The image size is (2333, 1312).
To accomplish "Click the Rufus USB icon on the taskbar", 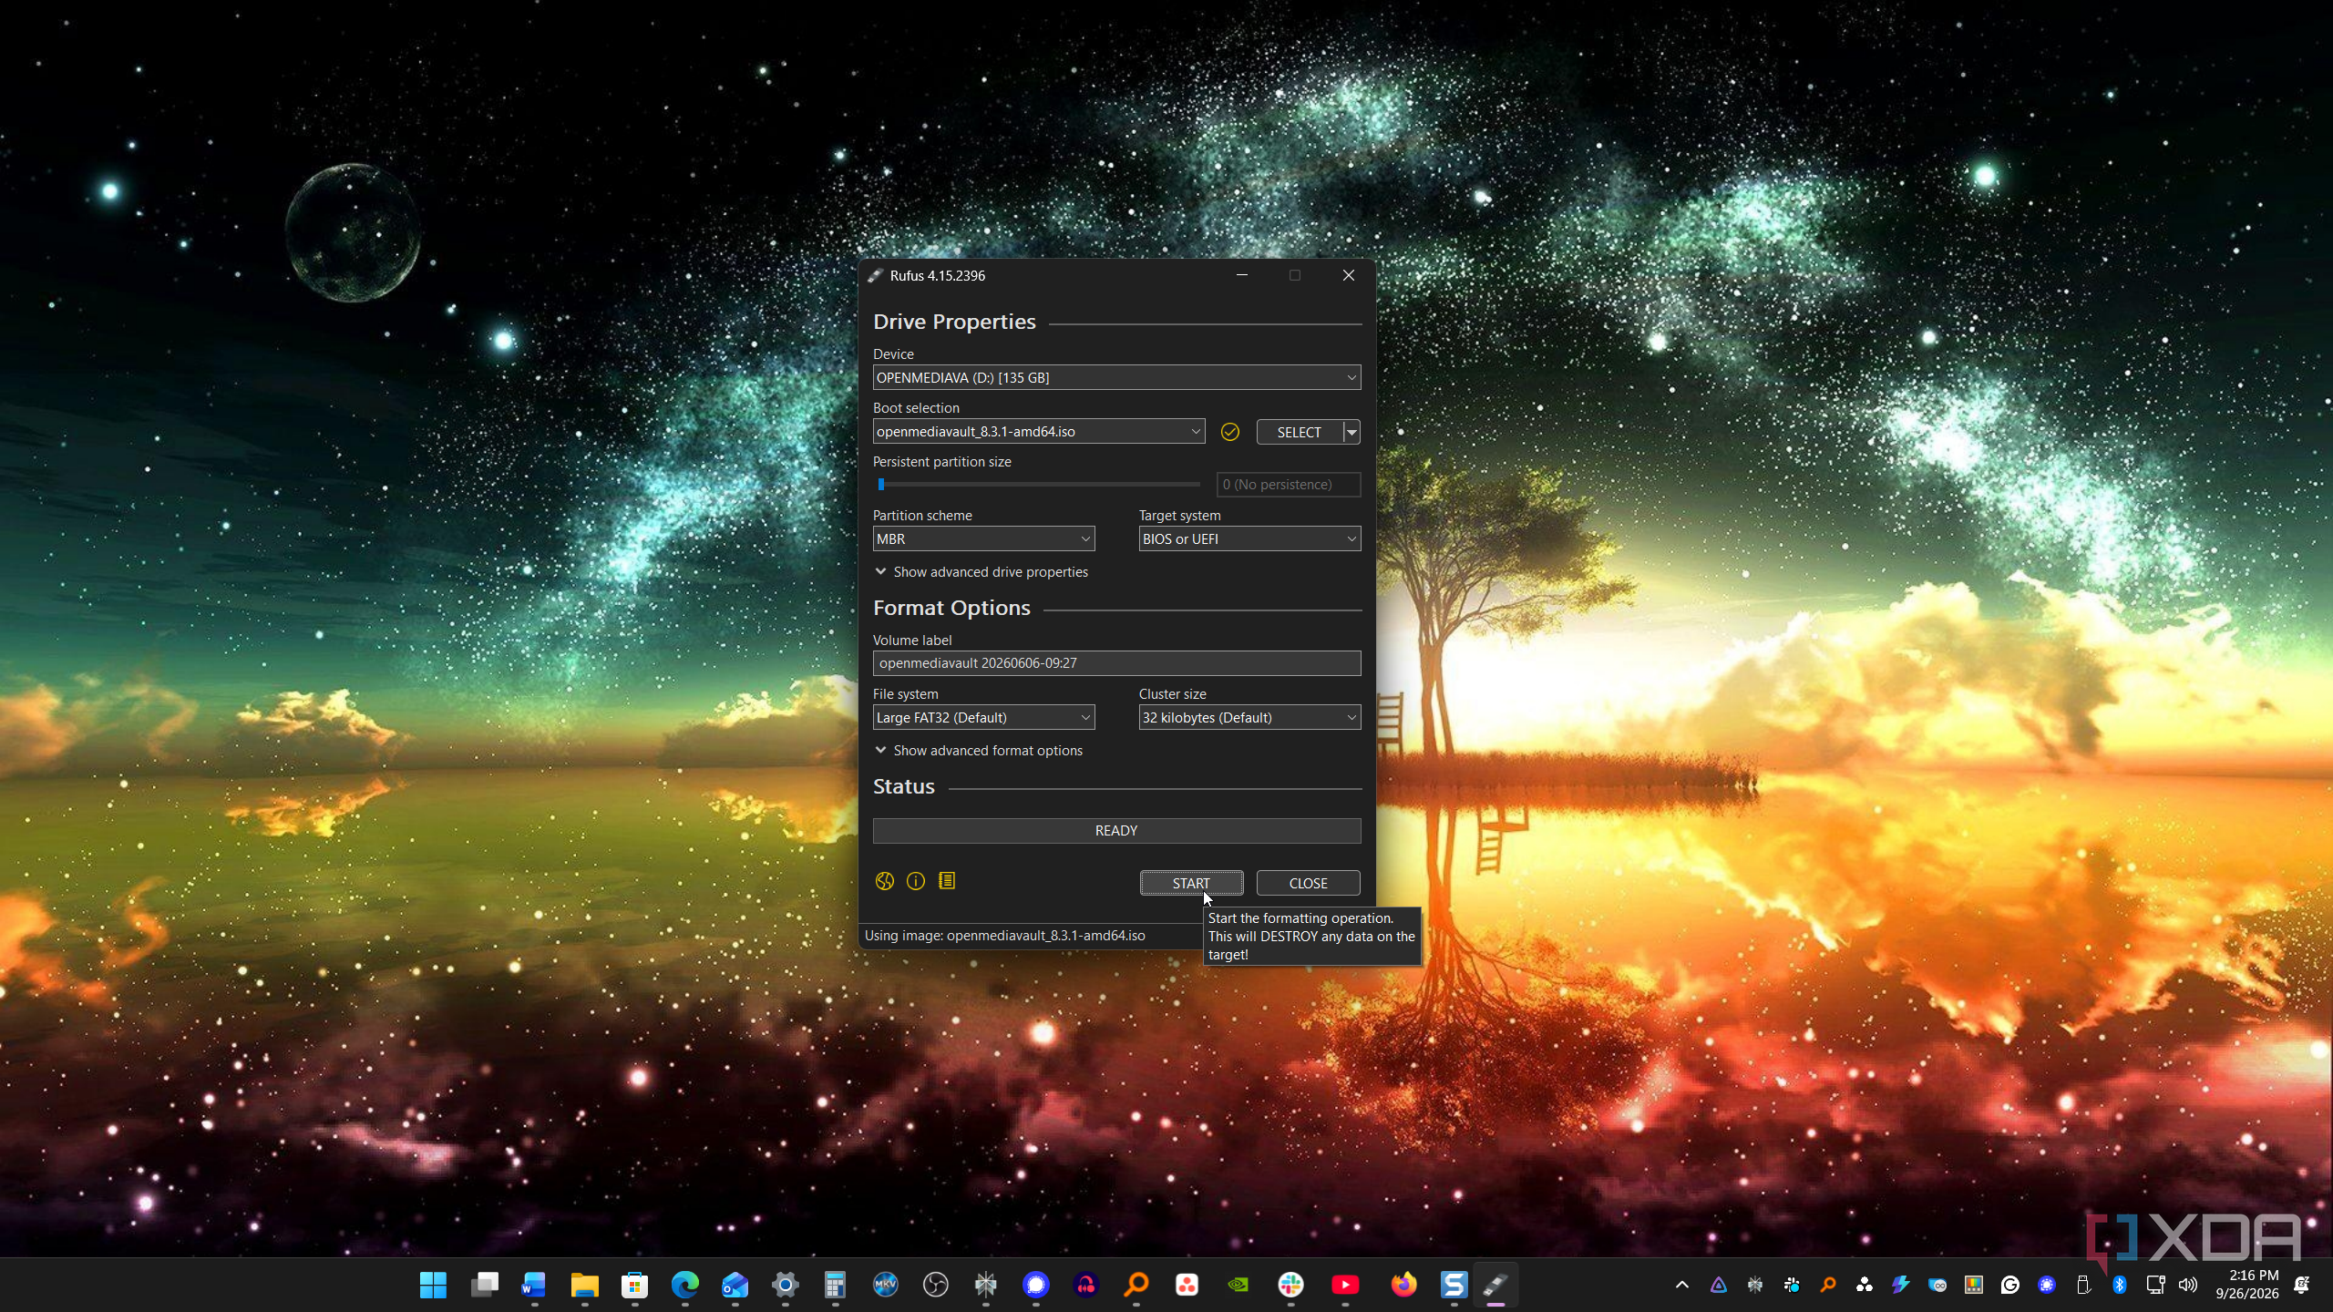I will (1495, 1285).
